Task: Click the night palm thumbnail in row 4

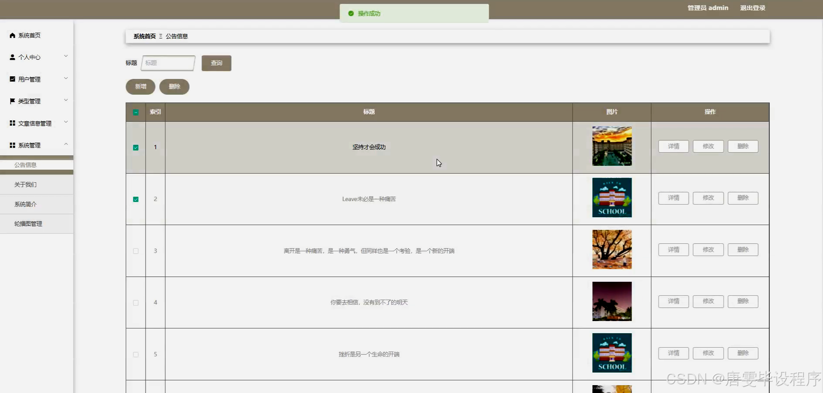Action: (x=612, y=301)
